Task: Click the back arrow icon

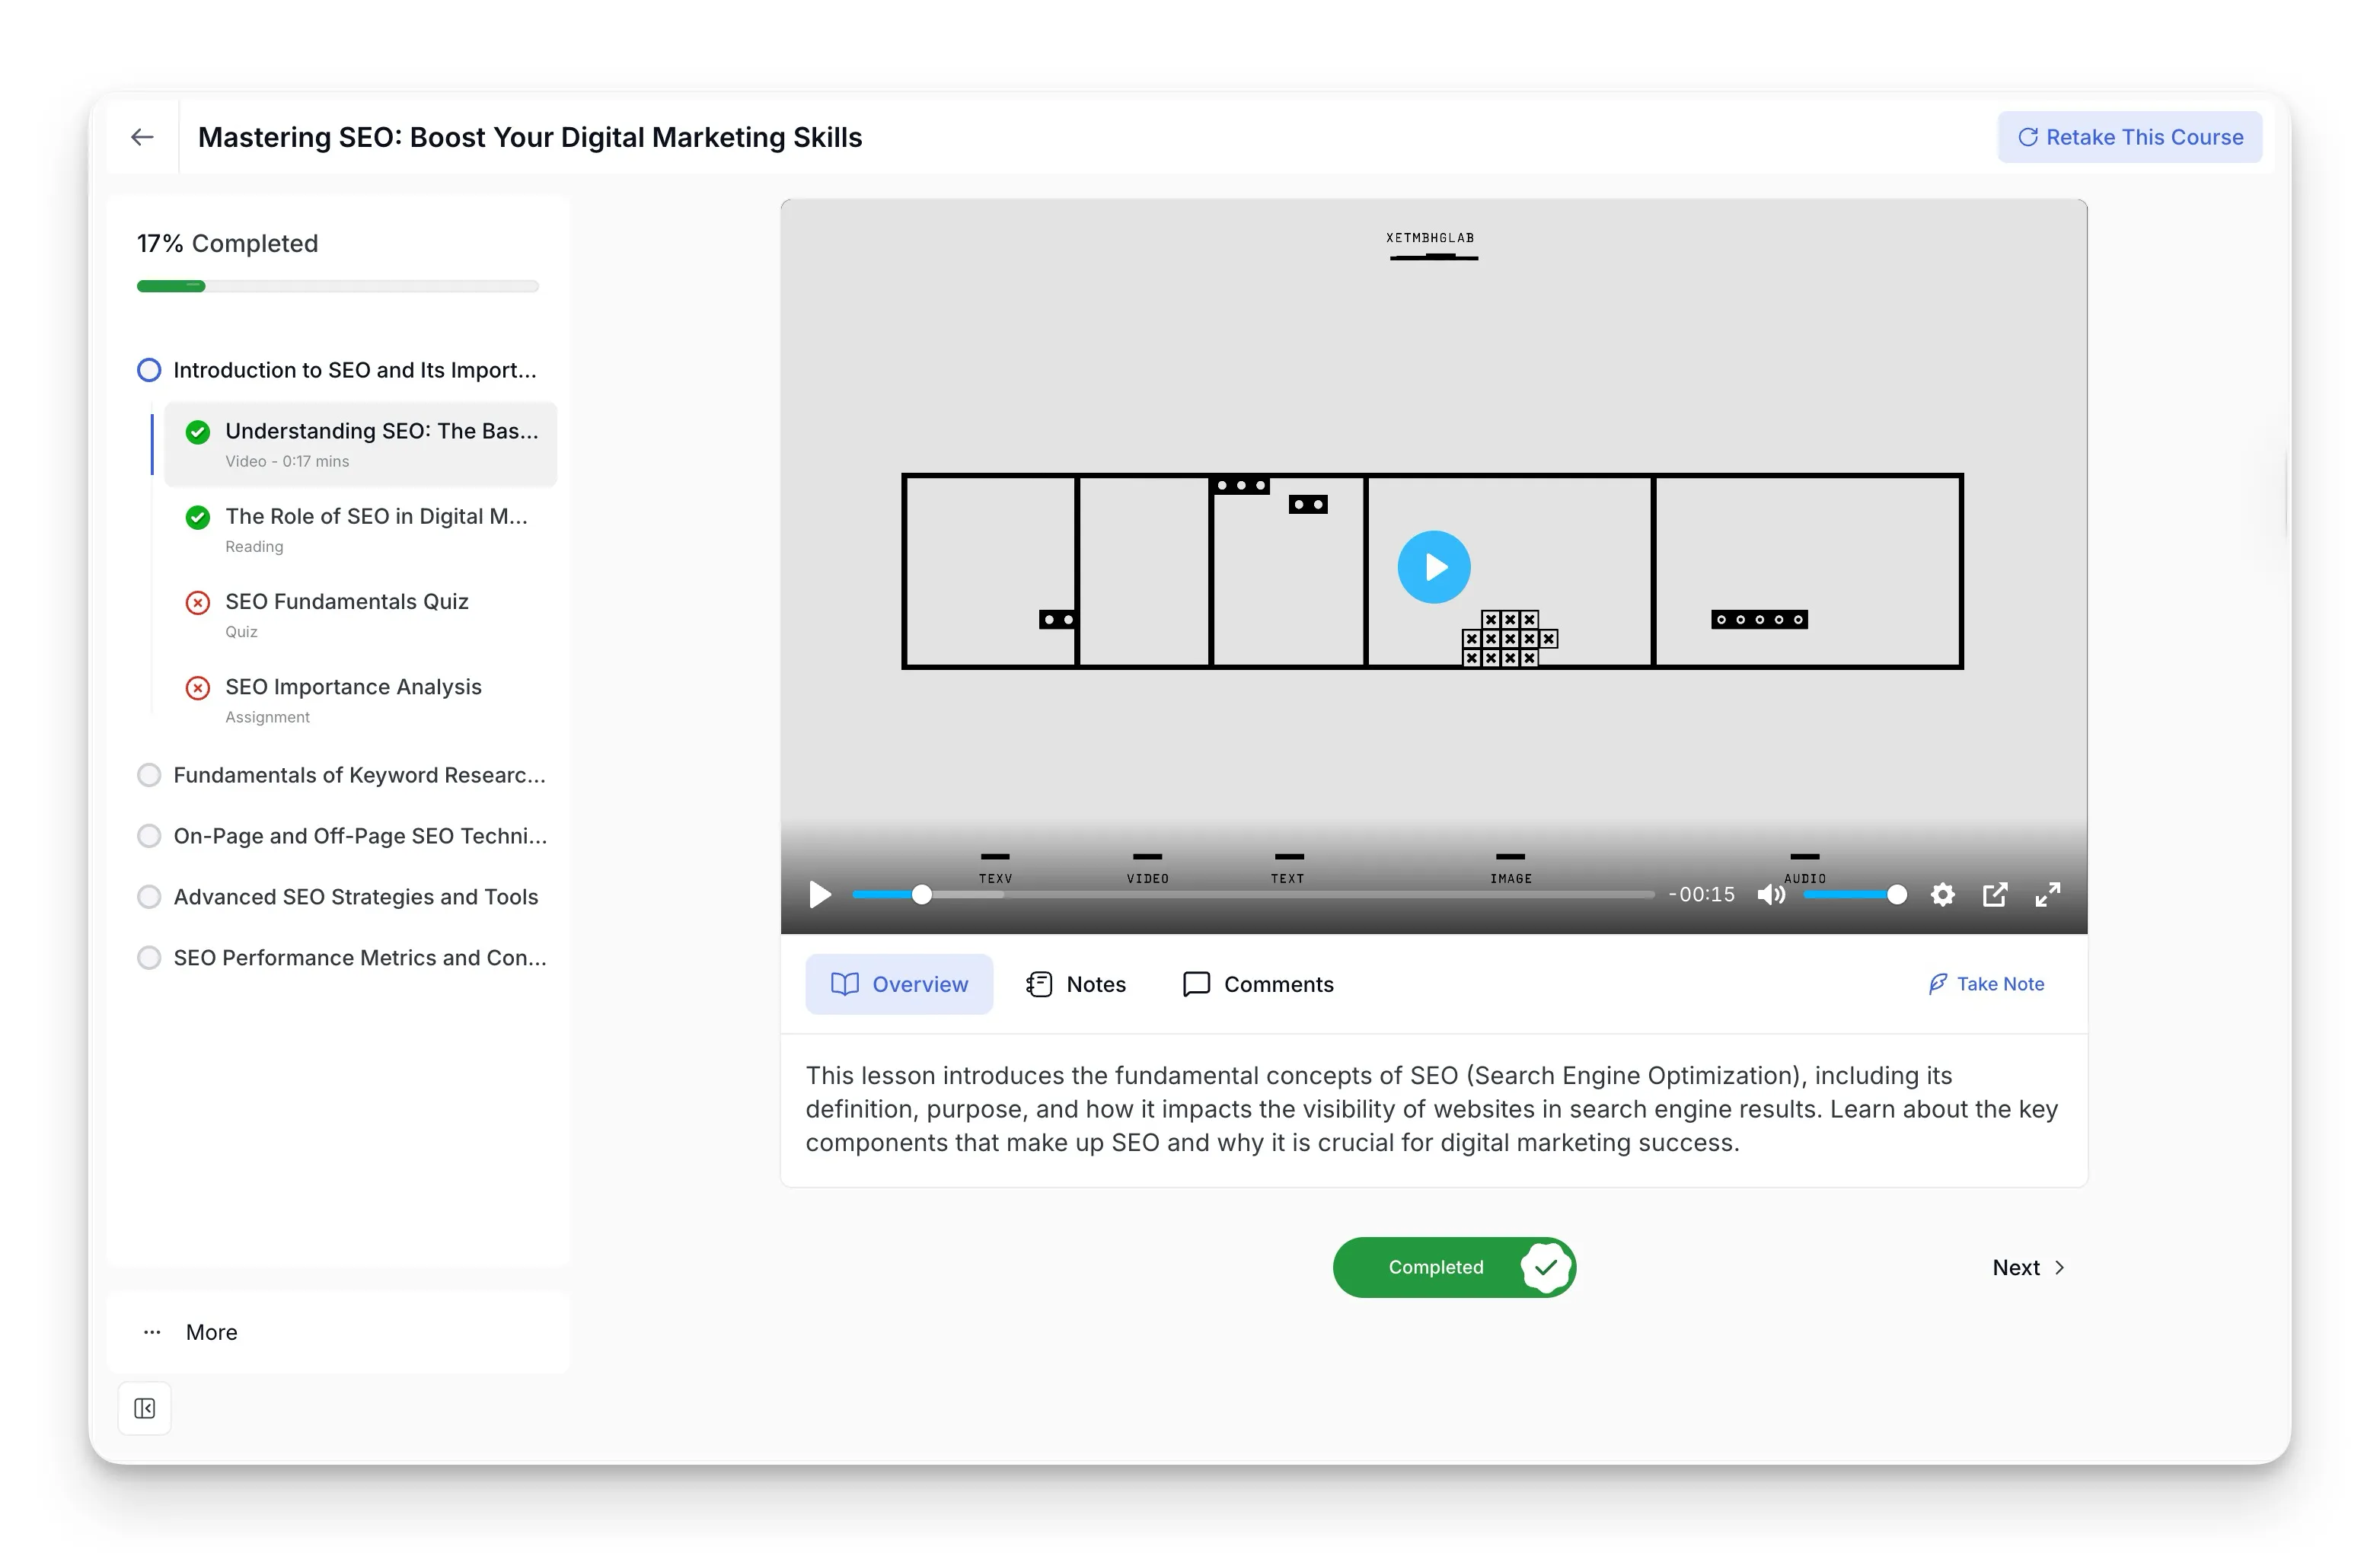Action: pos(142,137)
